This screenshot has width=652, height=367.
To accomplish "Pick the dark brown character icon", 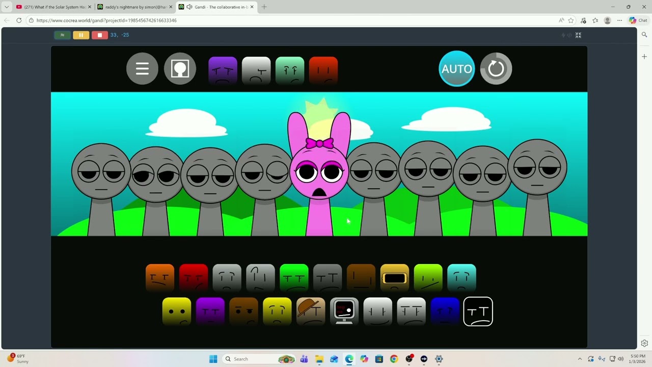I will (361, 278).
